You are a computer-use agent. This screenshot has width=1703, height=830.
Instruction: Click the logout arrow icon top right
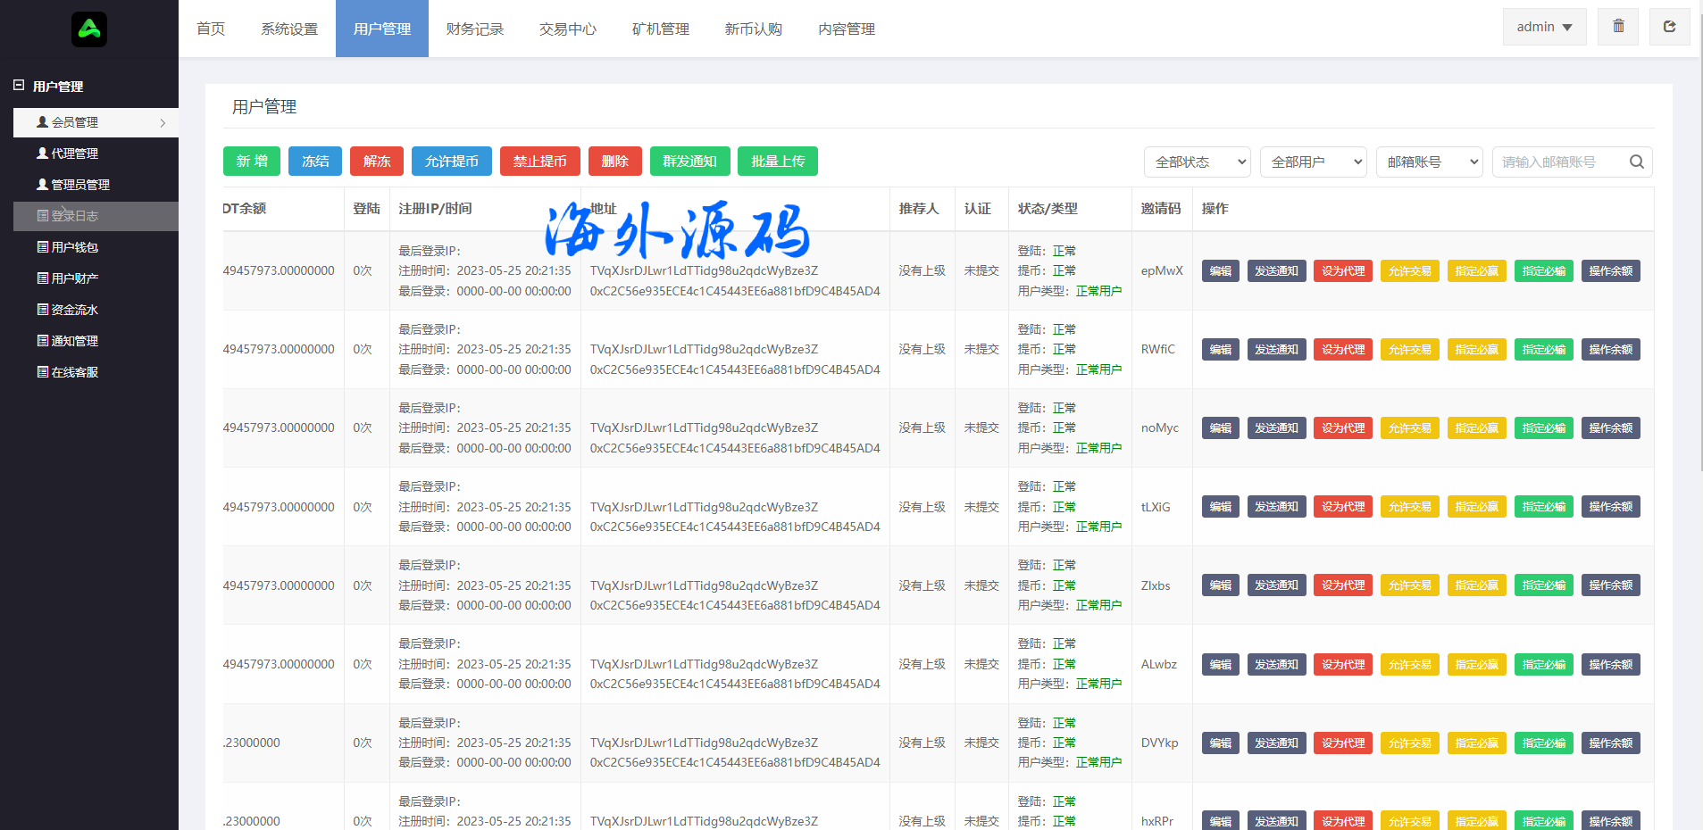1669,27
